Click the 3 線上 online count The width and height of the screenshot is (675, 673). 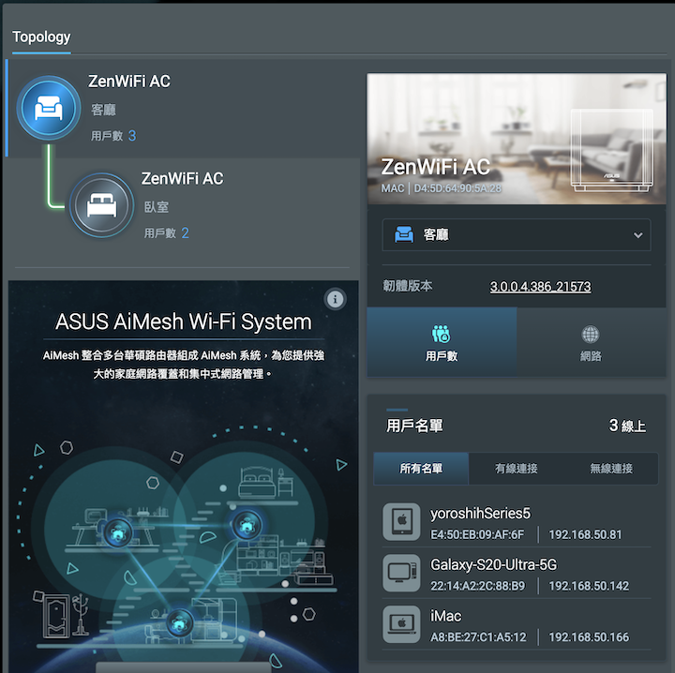click(627, 426)
